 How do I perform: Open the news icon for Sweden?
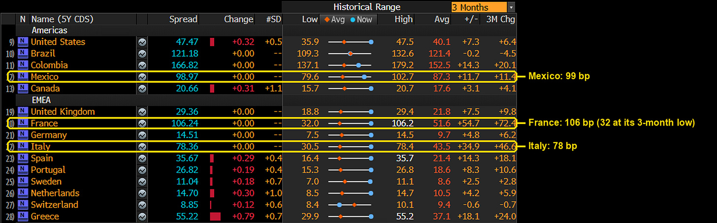pos(23,182)
